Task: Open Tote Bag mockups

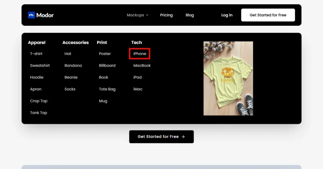Action: coord(107,89)
